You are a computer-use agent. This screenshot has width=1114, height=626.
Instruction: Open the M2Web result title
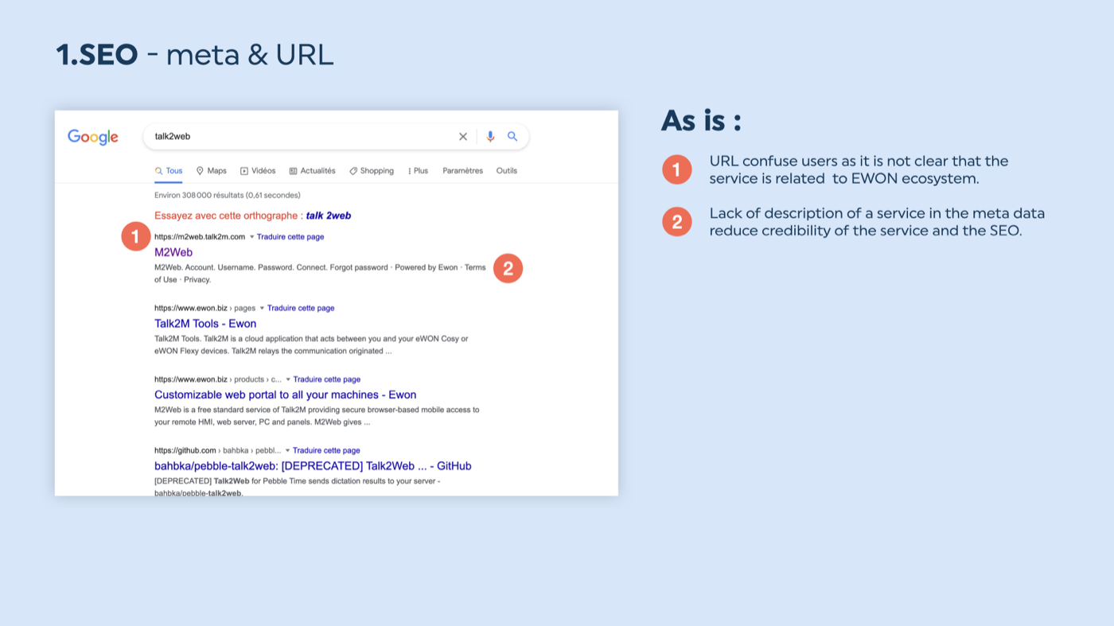click(173, 252)
